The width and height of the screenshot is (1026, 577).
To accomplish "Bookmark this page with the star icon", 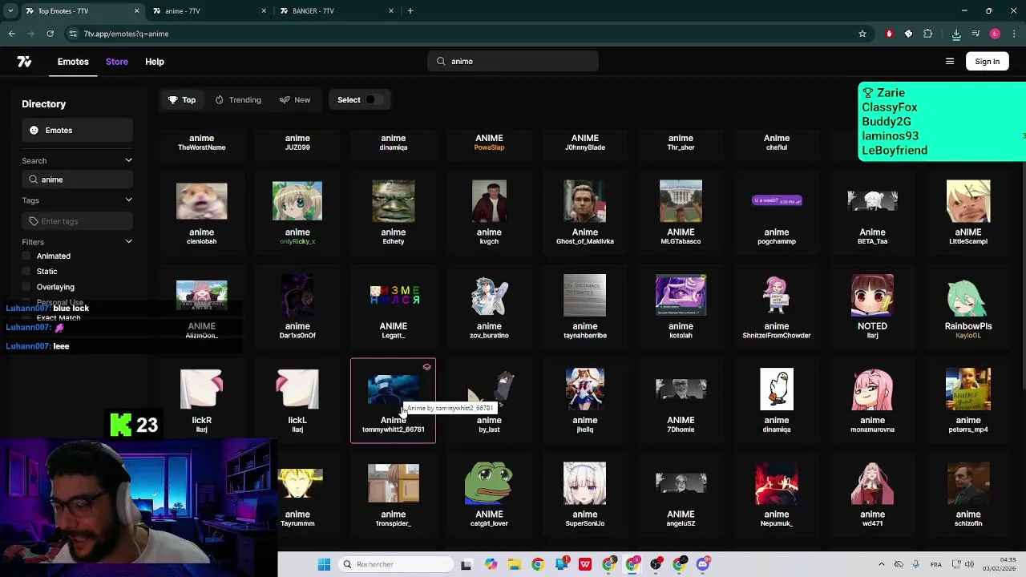I will (862, 34).
